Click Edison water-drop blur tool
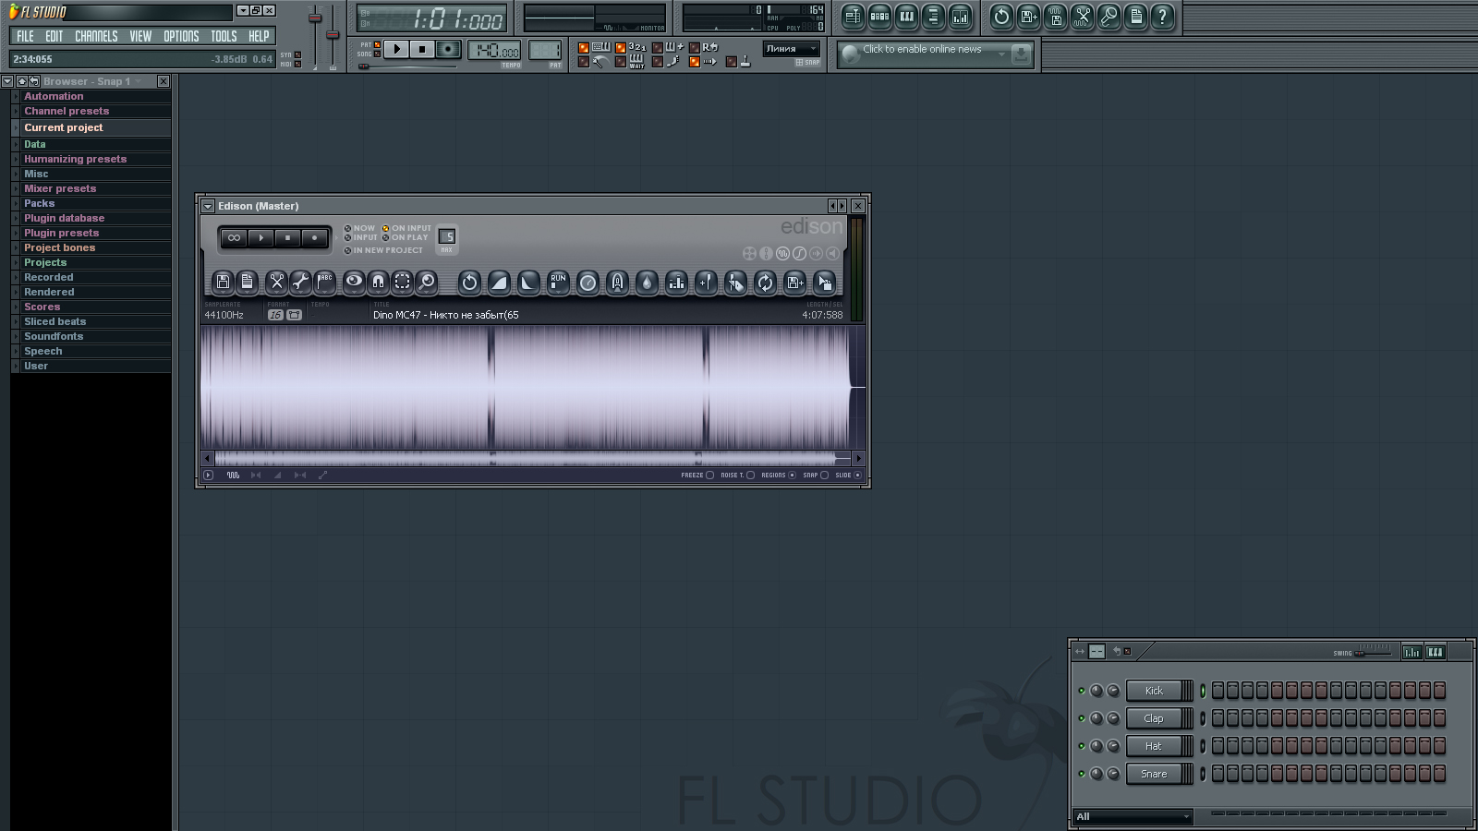 click(647, 283)
